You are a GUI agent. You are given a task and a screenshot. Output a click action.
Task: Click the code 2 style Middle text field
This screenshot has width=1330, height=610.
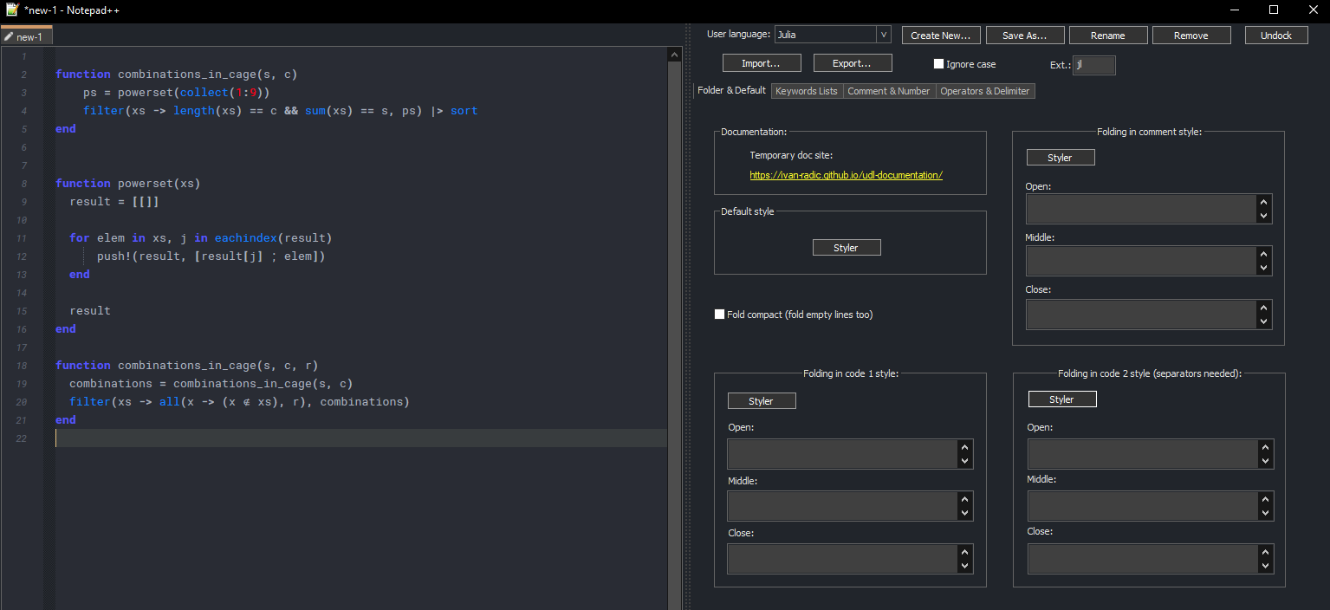[1143, 506]
